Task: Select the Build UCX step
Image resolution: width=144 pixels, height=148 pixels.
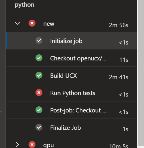Action: click(x=72, y=75)
